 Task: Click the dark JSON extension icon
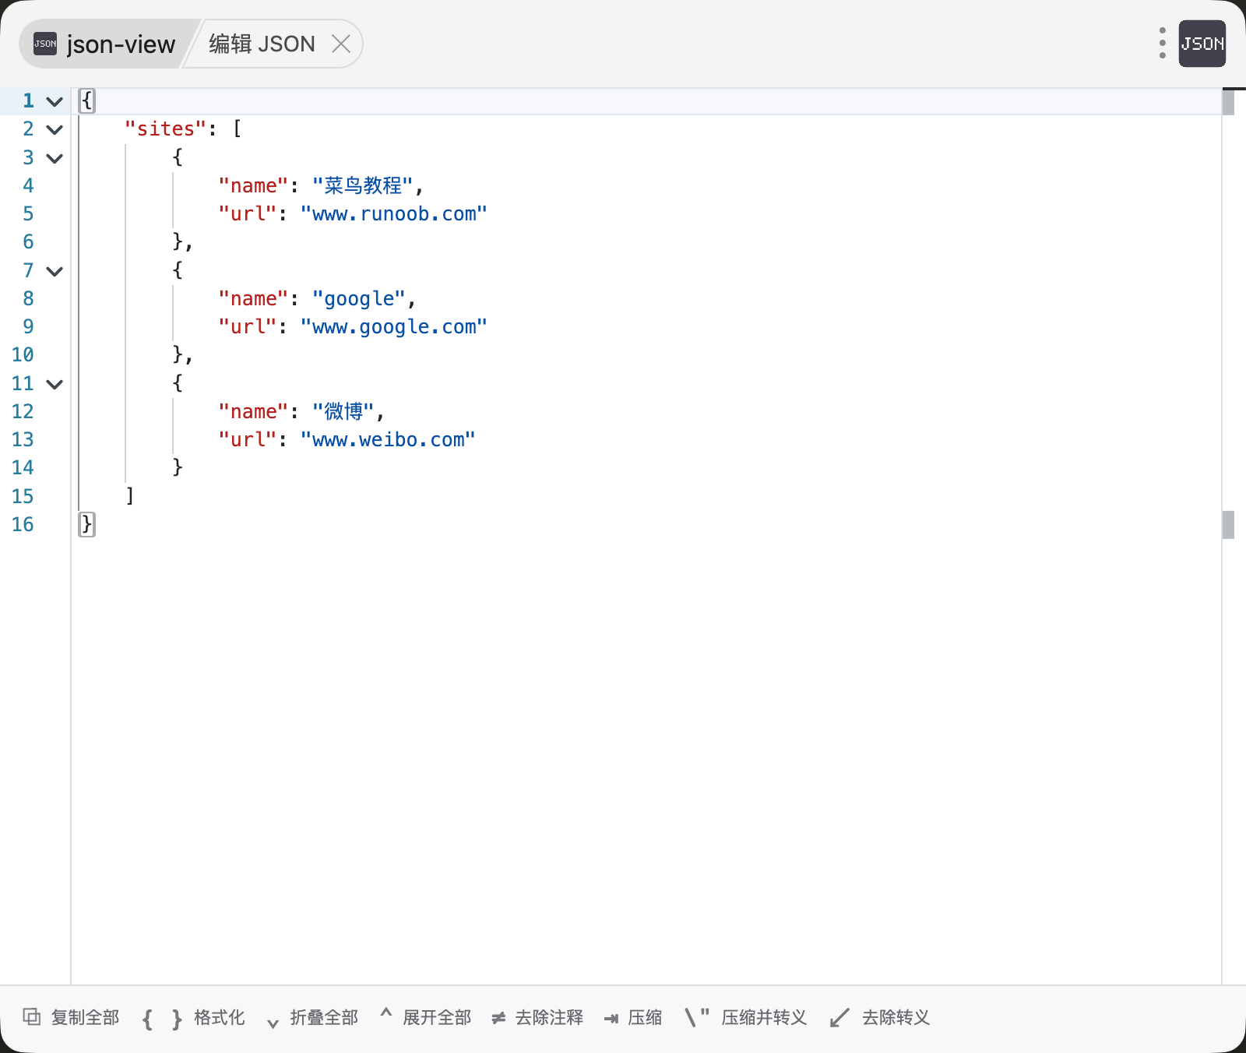point(1202,44)
